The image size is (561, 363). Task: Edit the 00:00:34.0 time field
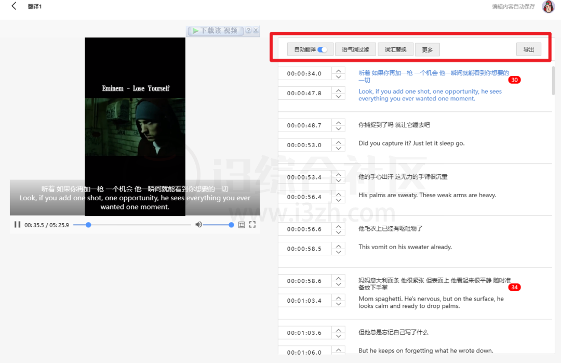click(x=304, y=73)
